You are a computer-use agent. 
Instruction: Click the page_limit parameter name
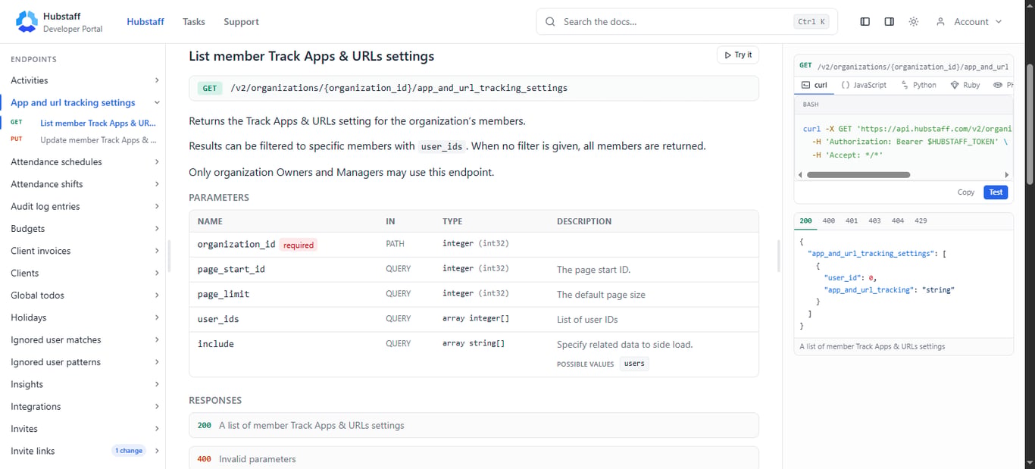point(224,294)
